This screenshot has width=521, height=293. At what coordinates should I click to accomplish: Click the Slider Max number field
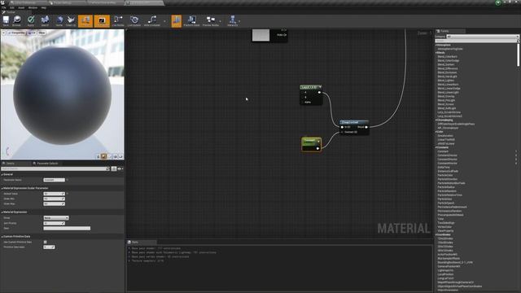coord(55,203)
